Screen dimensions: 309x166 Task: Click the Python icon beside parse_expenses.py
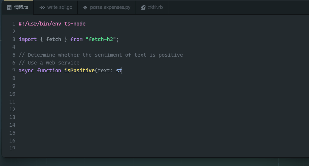pyautogui.click(x=85, y=7)
